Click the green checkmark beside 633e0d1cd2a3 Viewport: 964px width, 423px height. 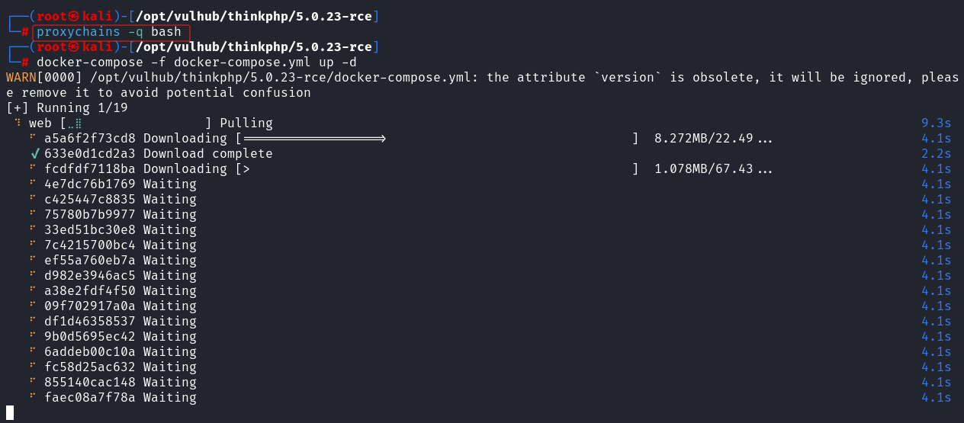click(35, 153)
